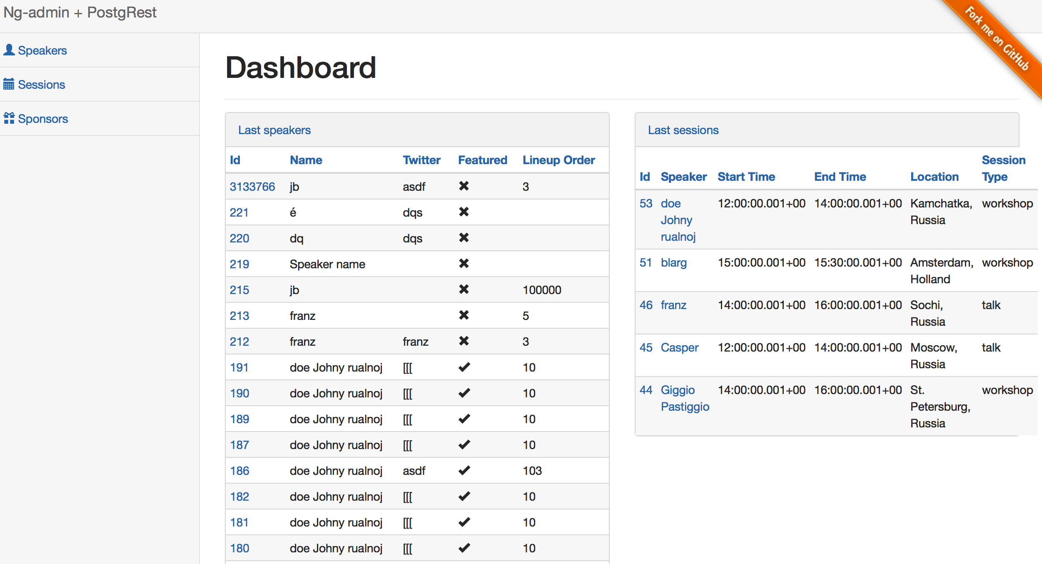Click the featured X mark for speaker 215
This screenshot has height=564, width=1042.
[464, 289]
